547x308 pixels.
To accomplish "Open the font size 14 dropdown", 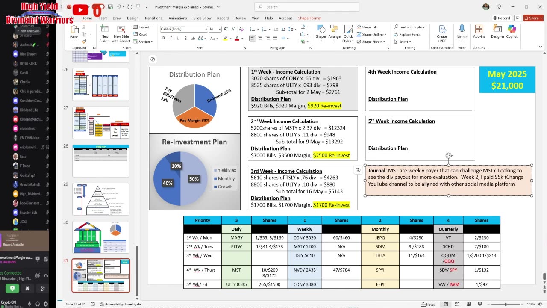I will (x=219, y=29).
